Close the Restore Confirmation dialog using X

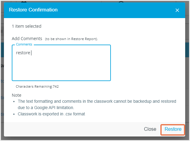click(x=177, y=10)
